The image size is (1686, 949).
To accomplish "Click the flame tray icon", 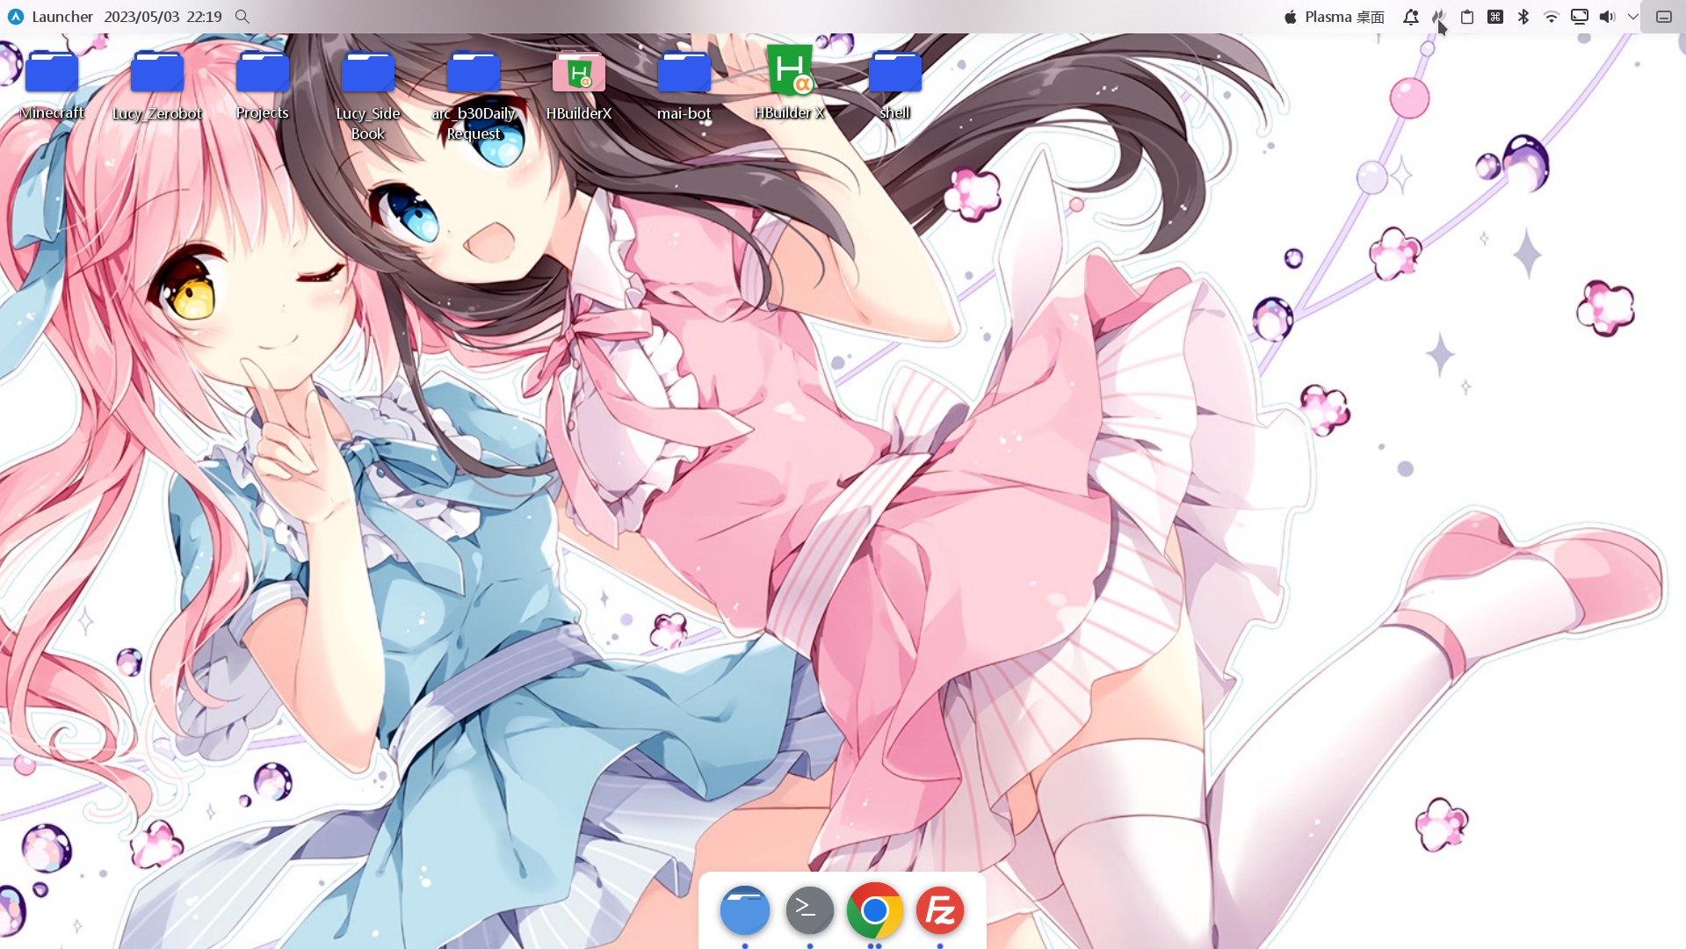I will 1439,17.
